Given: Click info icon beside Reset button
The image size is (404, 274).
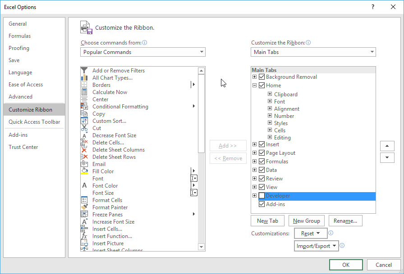Looking at the screenshot, I should (x=331, y=233).
